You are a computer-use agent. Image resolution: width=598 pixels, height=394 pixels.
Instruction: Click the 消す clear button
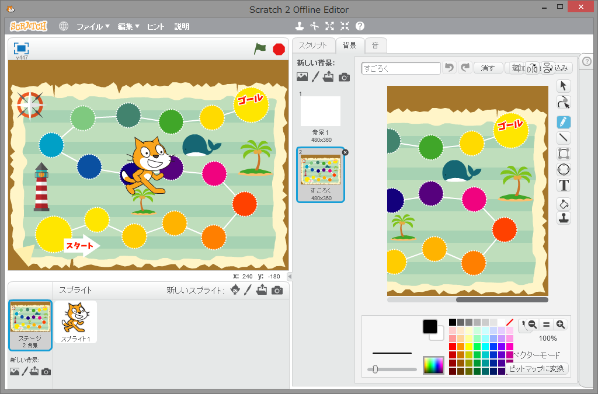(x=488, y=68)
